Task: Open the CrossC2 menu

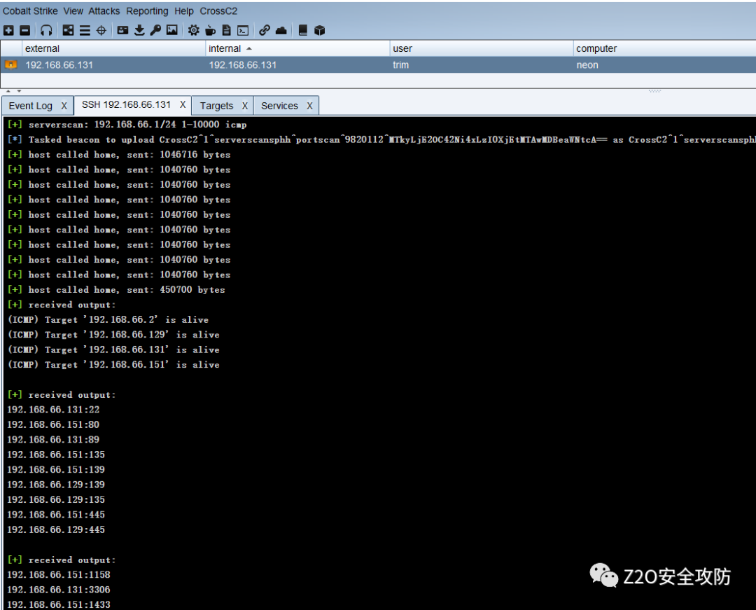Action: (218, 11)
